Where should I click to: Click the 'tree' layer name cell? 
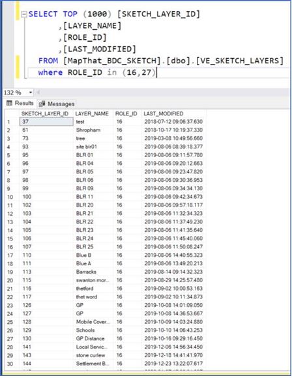pos(93,139)
